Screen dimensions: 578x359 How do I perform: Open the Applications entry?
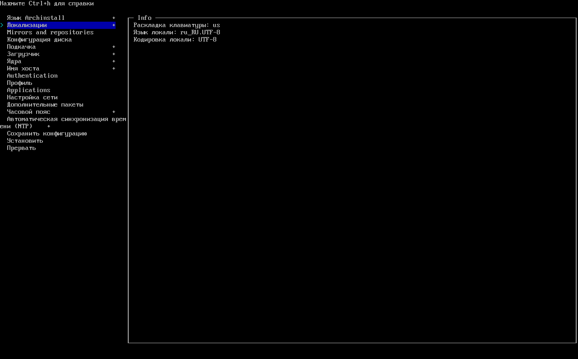(x=28, y=90)
